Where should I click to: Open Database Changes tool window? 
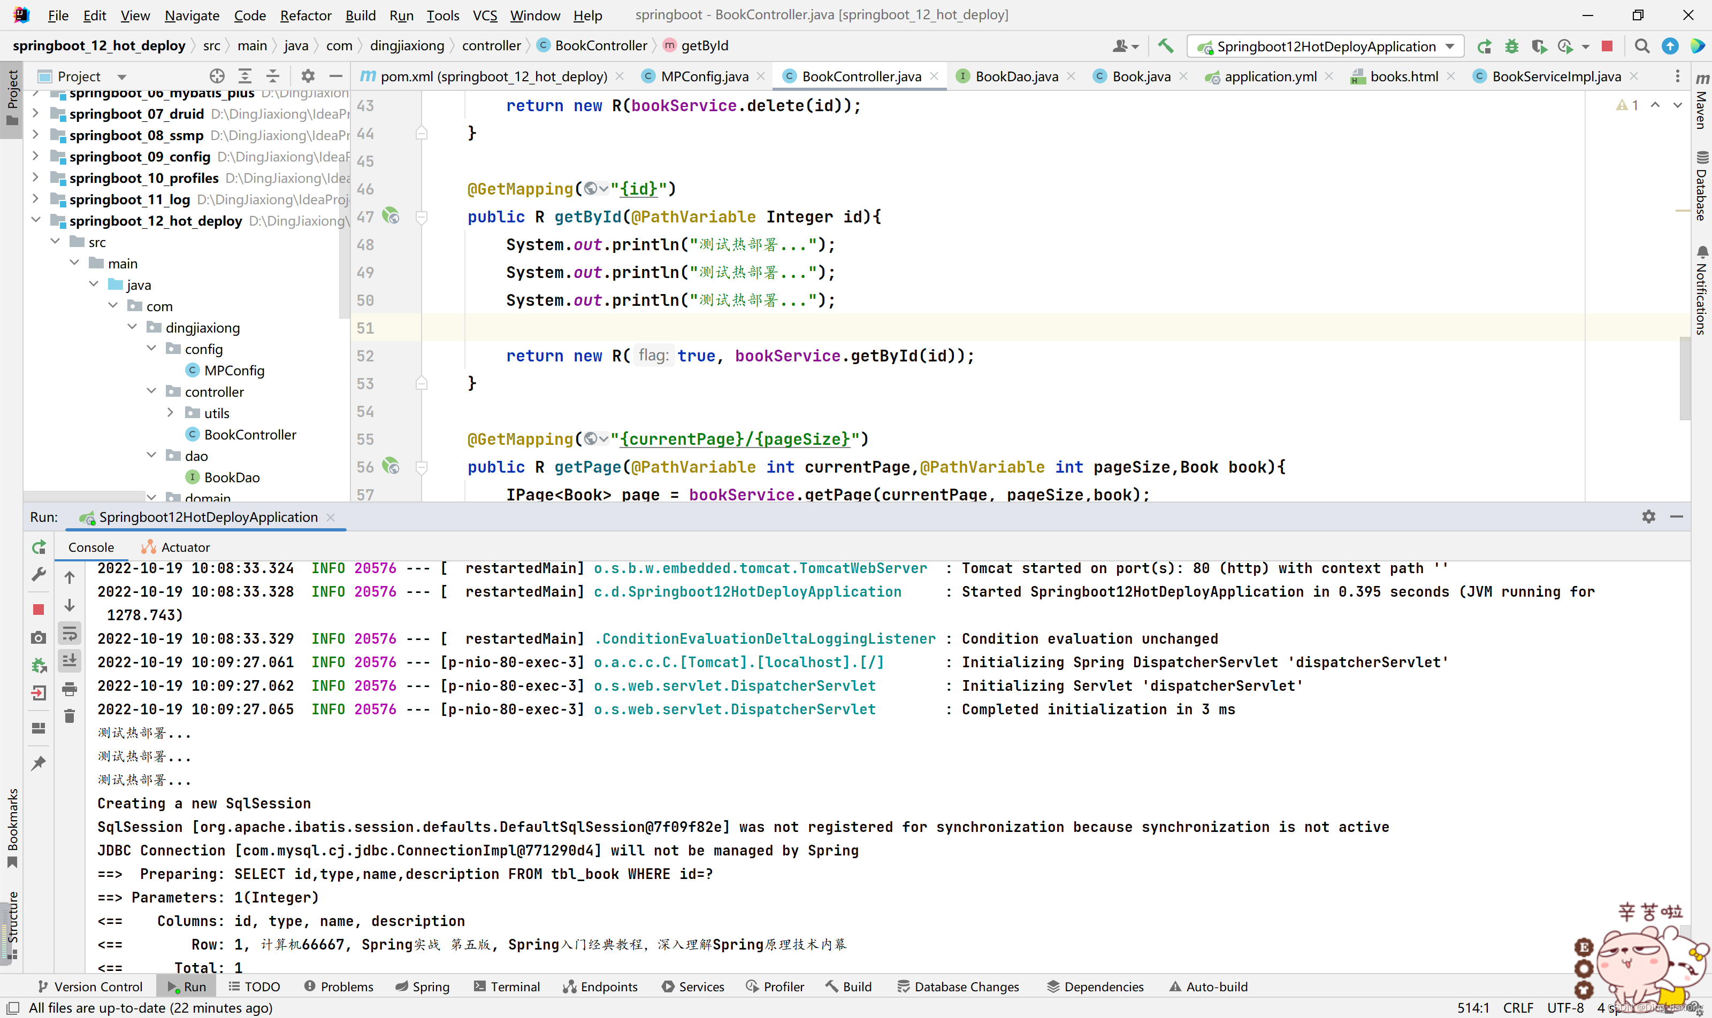point(958,986)
